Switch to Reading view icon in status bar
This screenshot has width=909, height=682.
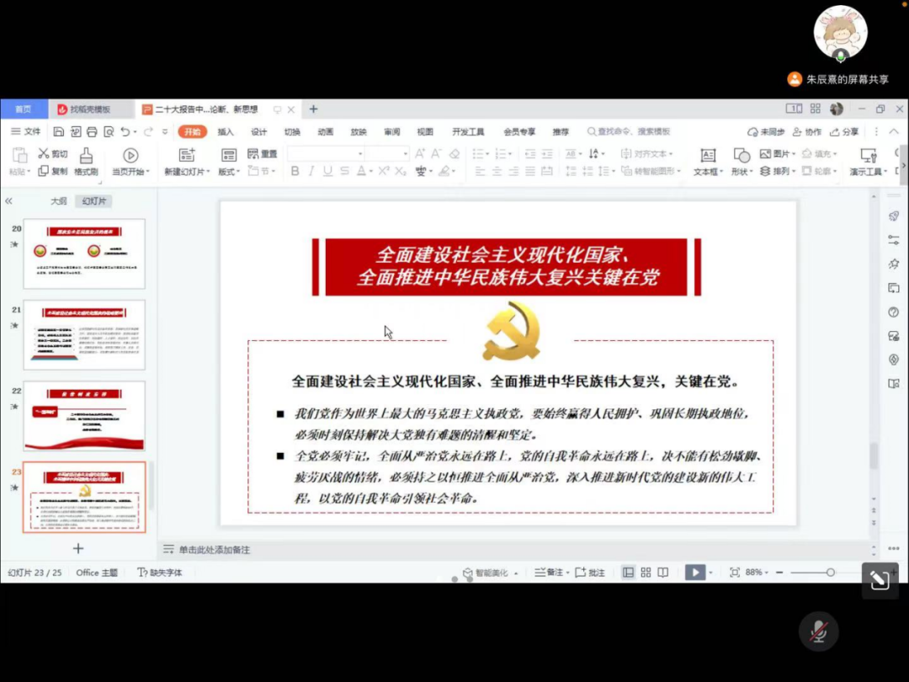point(663,573)
